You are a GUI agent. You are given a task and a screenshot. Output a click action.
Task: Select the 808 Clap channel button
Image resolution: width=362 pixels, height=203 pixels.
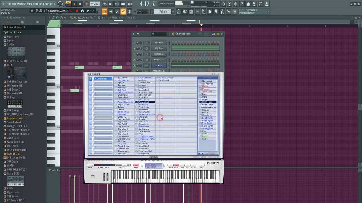(x=159, y=48)
